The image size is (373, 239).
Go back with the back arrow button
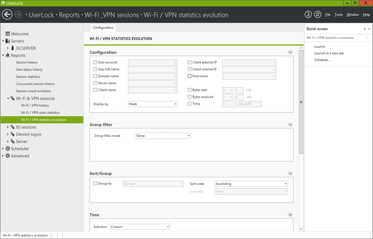pyautogui.click(x=7, y=14)
